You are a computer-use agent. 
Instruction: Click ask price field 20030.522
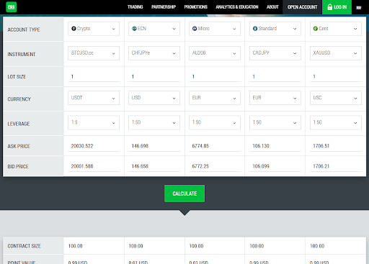(x=94, y=146)
